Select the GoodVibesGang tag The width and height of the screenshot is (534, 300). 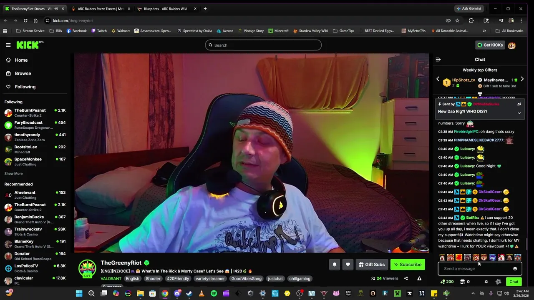(246, 279)
